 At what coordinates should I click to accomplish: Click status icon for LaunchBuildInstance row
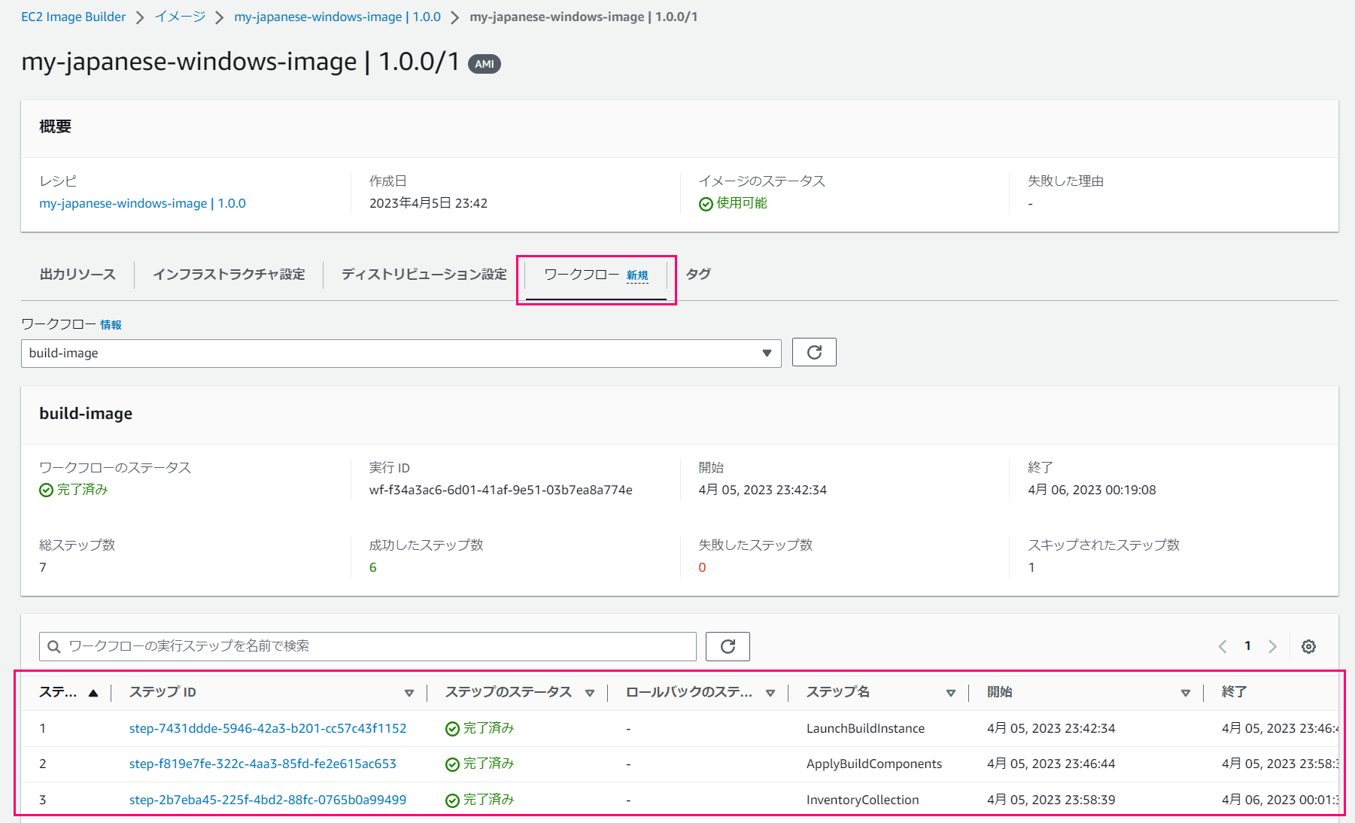click(452, 729)
